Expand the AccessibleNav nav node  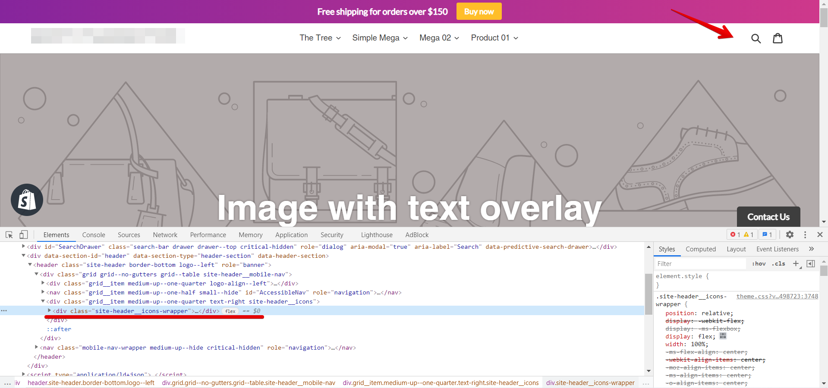click(x=43, y=292)
